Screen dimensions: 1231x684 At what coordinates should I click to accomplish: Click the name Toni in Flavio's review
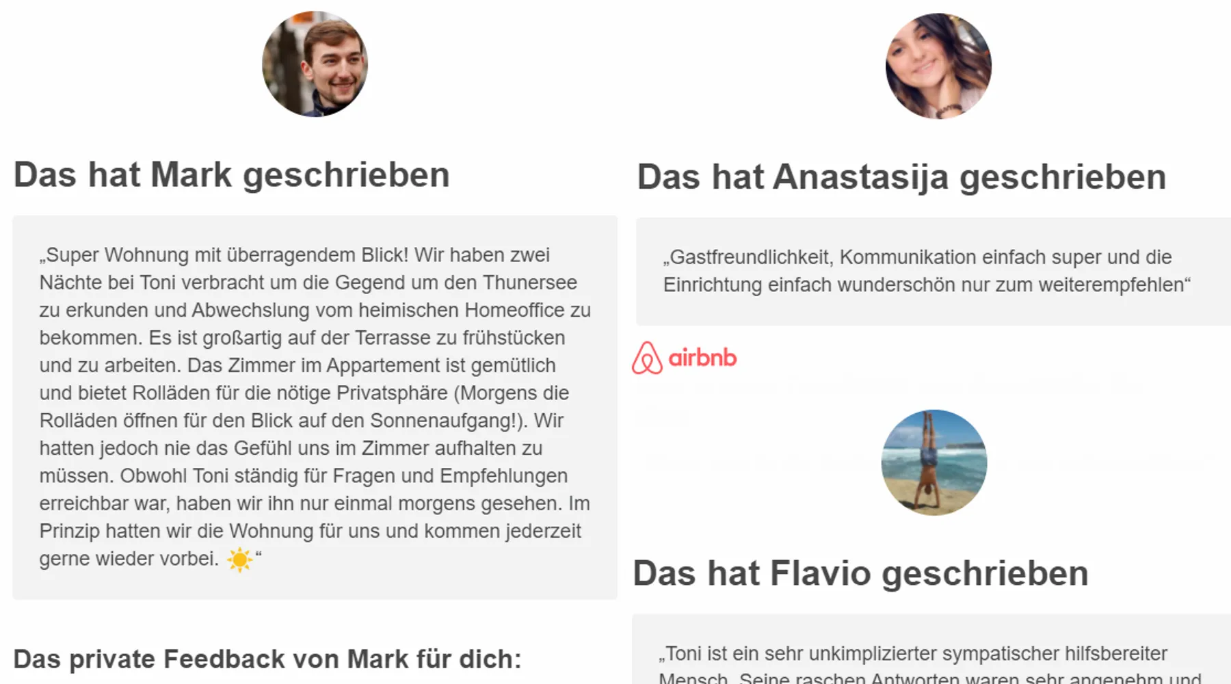[x=683, y=654]
